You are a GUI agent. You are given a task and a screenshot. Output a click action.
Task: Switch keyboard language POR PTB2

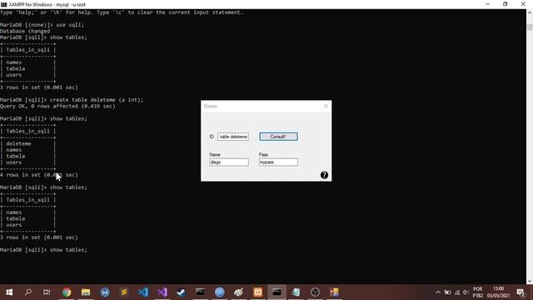coord(477,292)
